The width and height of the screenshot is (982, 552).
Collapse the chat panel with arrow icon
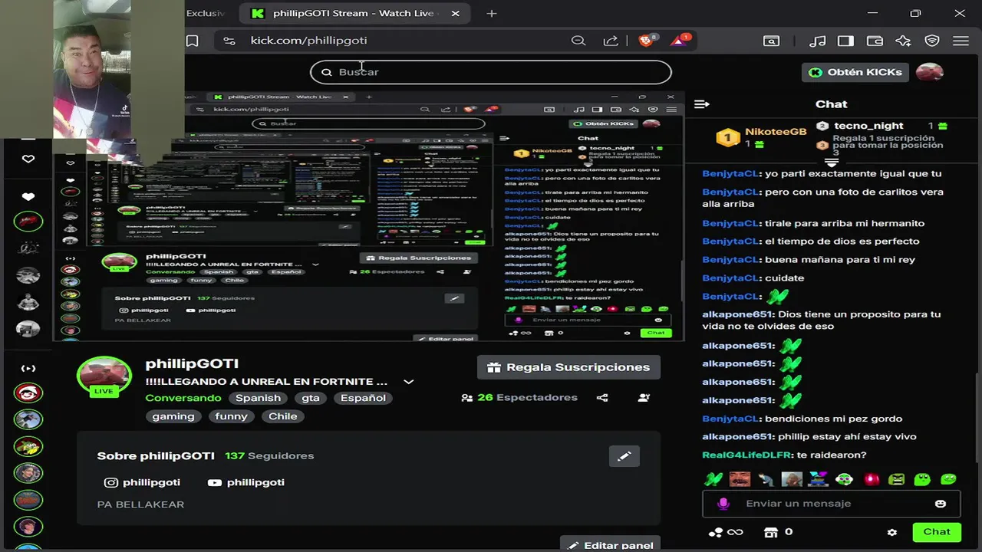pos(701,104)
